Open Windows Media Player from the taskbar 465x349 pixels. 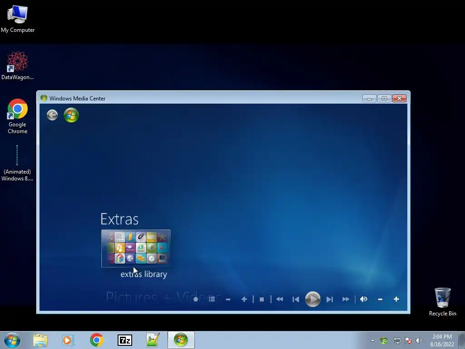tap(68, 340)
